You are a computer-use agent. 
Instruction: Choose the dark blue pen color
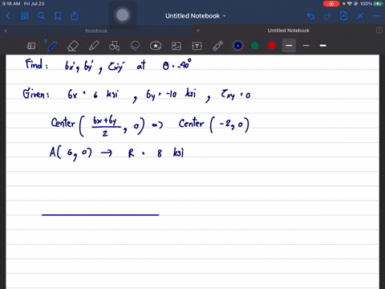[238, 46]
